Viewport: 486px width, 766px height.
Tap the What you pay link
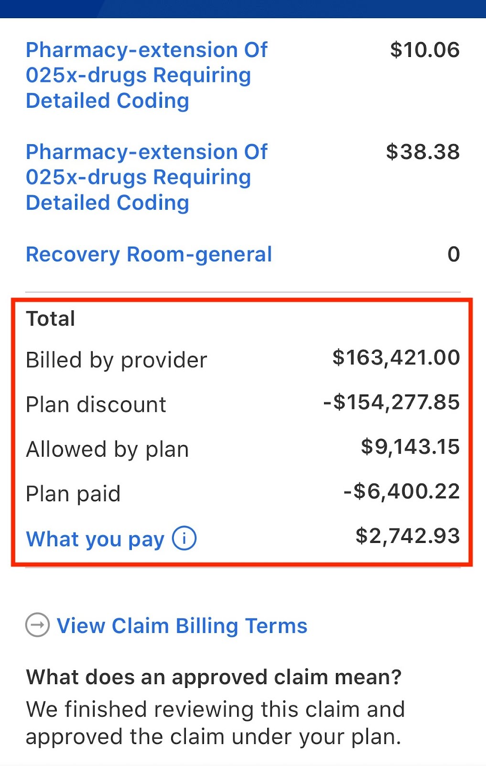[95, 539]
